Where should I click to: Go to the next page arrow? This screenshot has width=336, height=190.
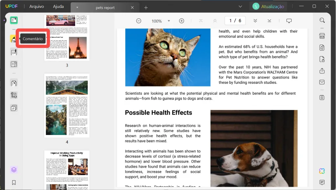255,21
